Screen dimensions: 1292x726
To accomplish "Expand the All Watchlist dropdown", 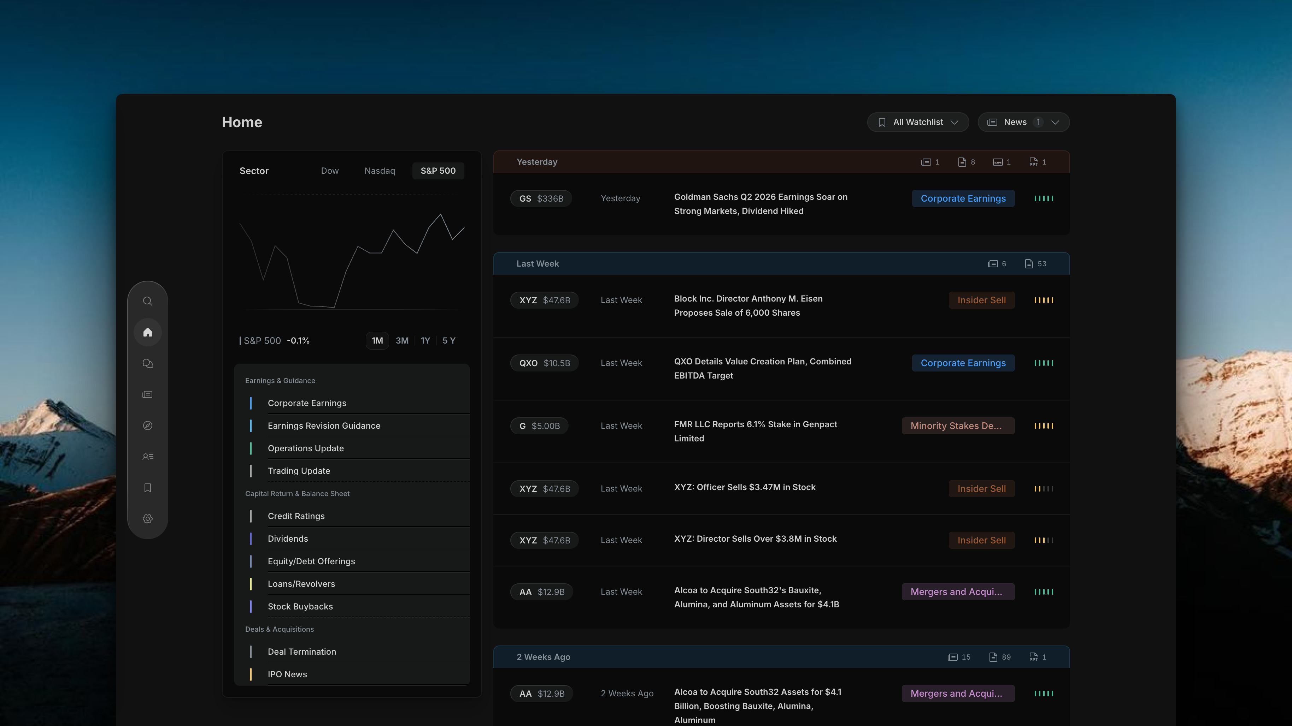I will 918,122.
